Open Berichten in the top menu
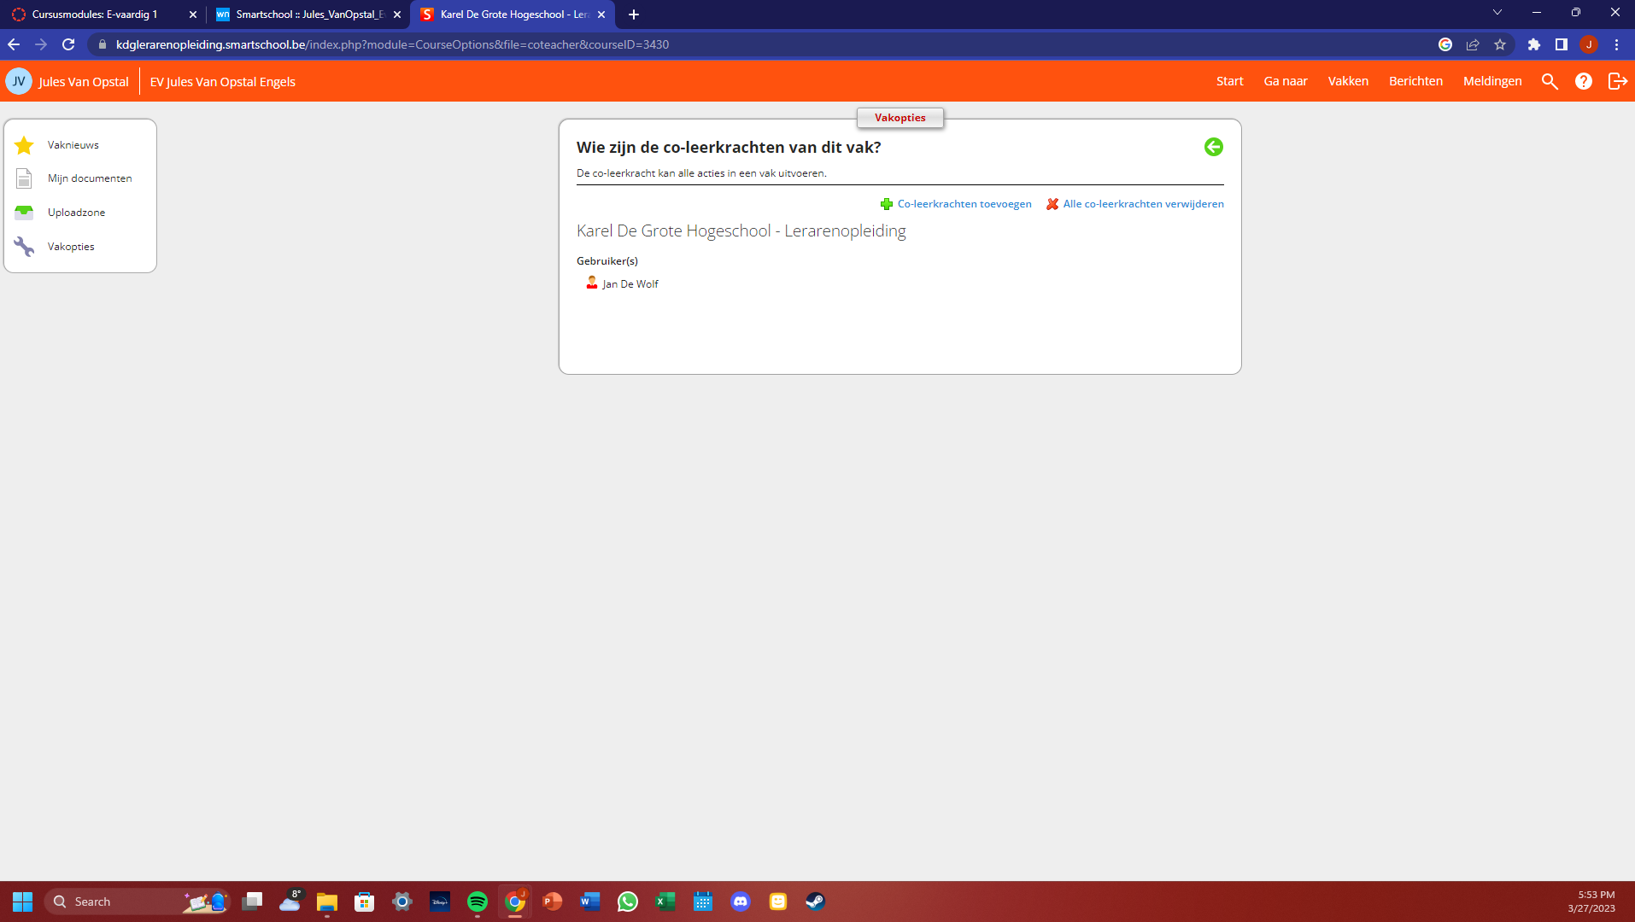 pos(1415,81)
